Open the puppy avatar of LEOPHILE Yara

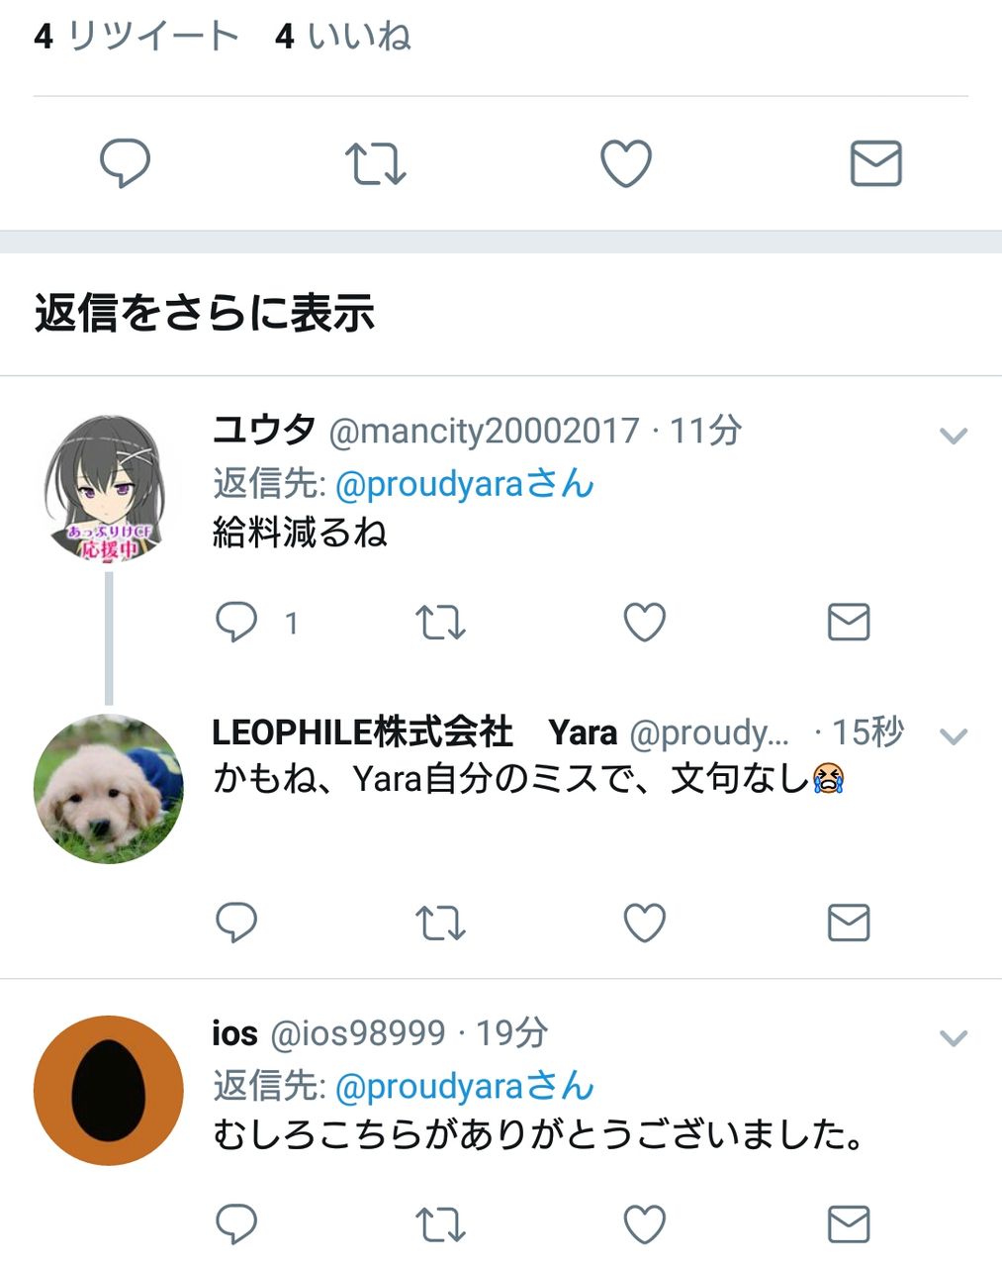[109, 789]
